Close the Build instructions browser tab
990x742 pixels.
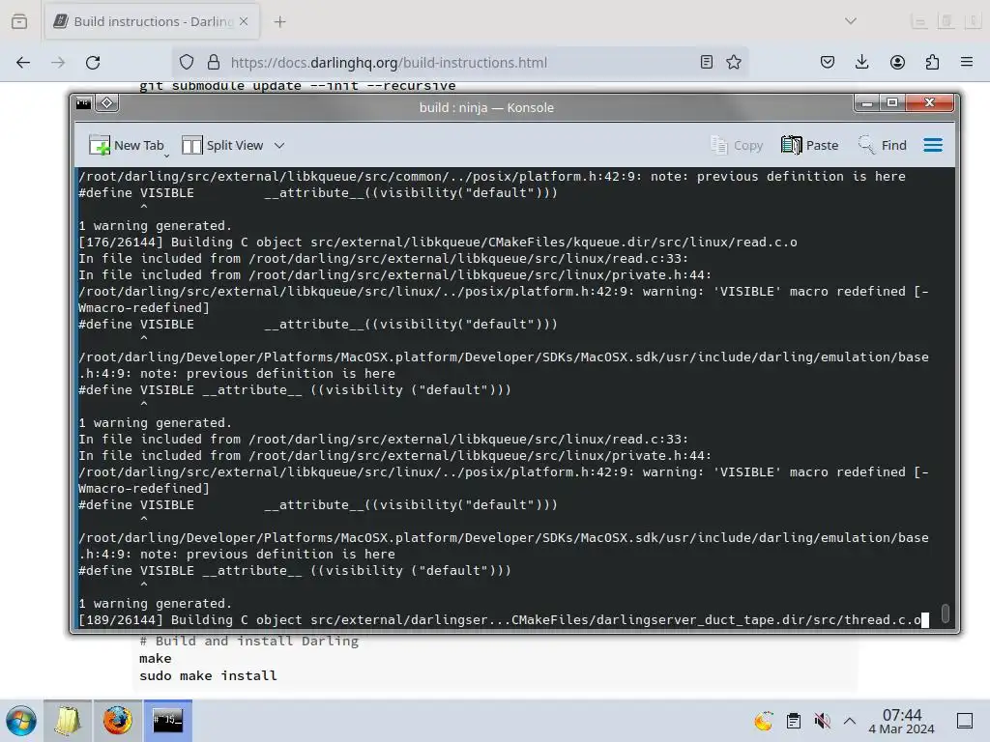coord(244,21)
